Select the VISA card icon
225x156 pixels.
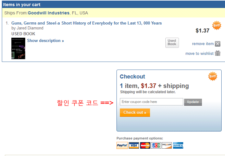click(x=134, y=145)
